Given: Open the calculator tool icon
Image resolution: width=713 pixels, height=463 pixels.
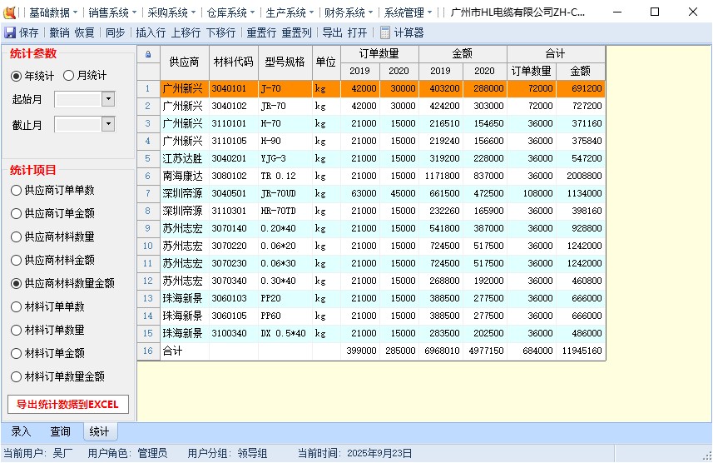Looking at the screenshot, I should pos(385,32).
